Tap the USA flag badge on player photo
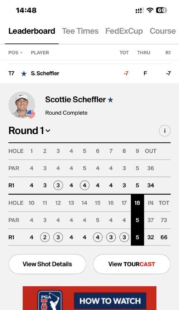The height and width of the screenshot is (310, 179). click(x=31, y=114)
